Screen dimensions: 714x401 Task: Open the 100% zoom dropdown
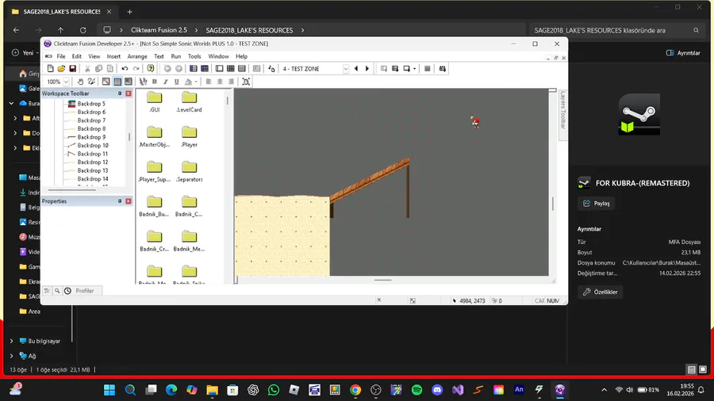coord(66,82)
